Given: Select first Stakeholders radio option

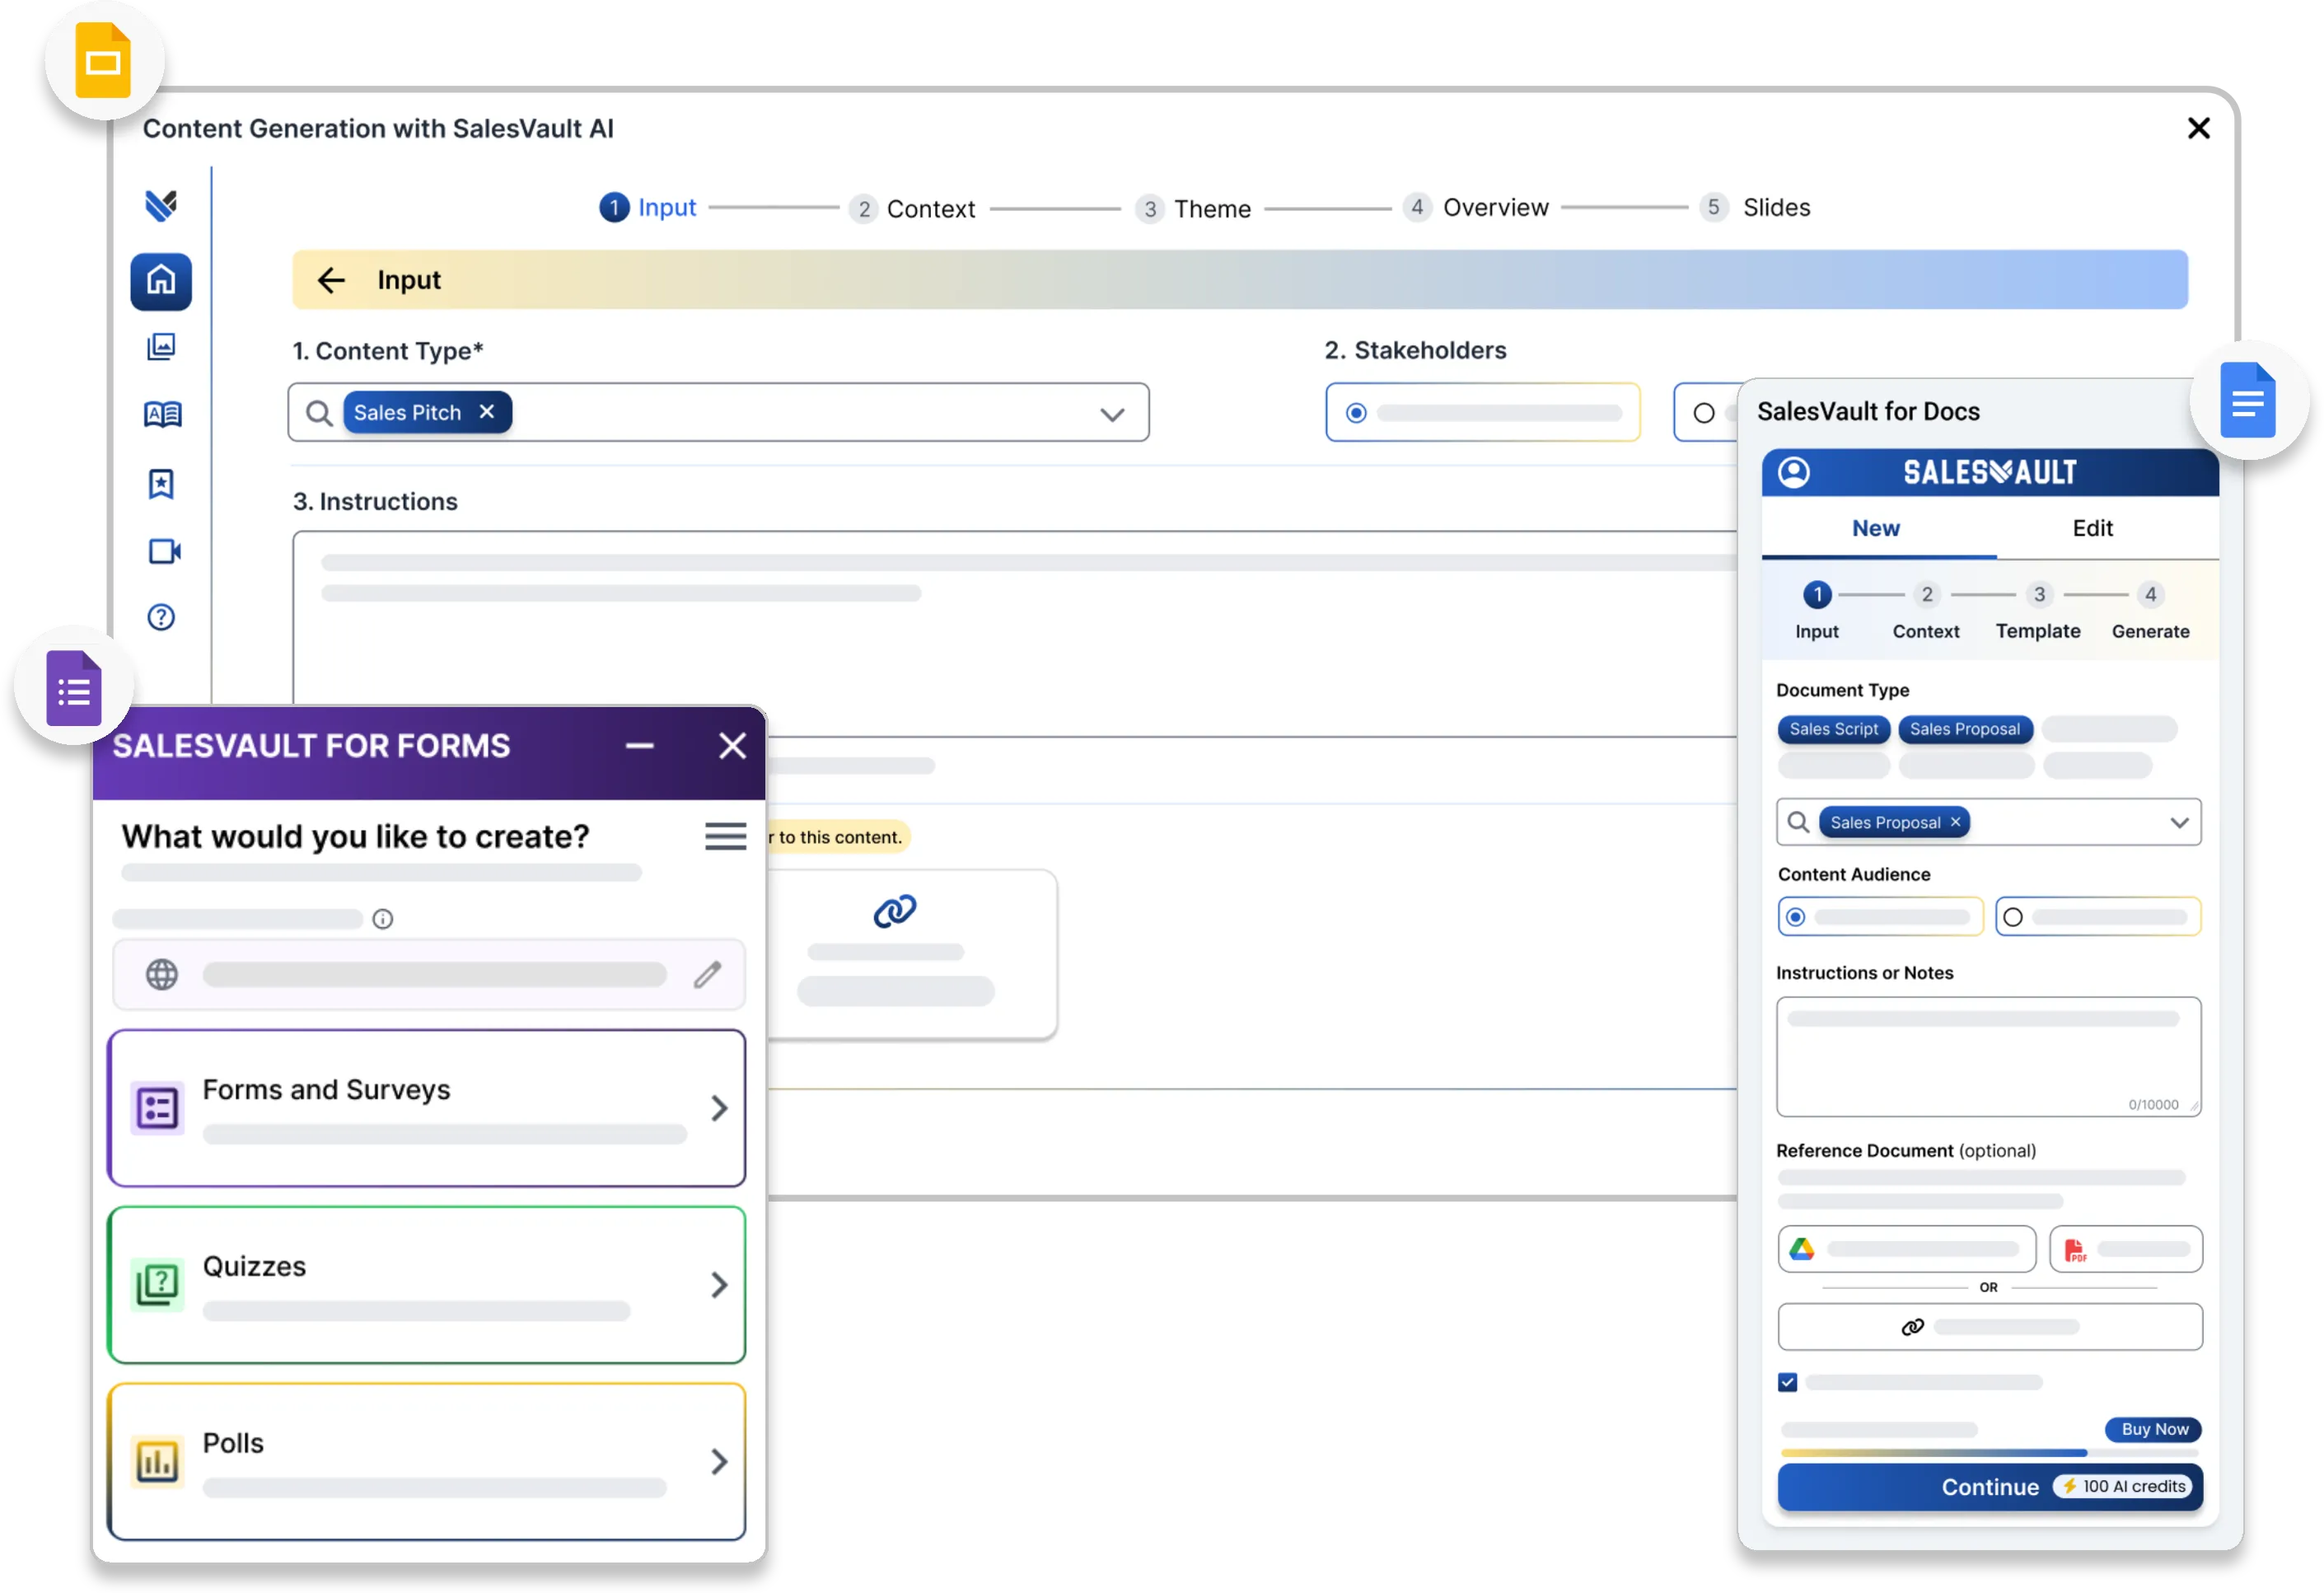Looking at the screenshot, I should coord(1356,413).
